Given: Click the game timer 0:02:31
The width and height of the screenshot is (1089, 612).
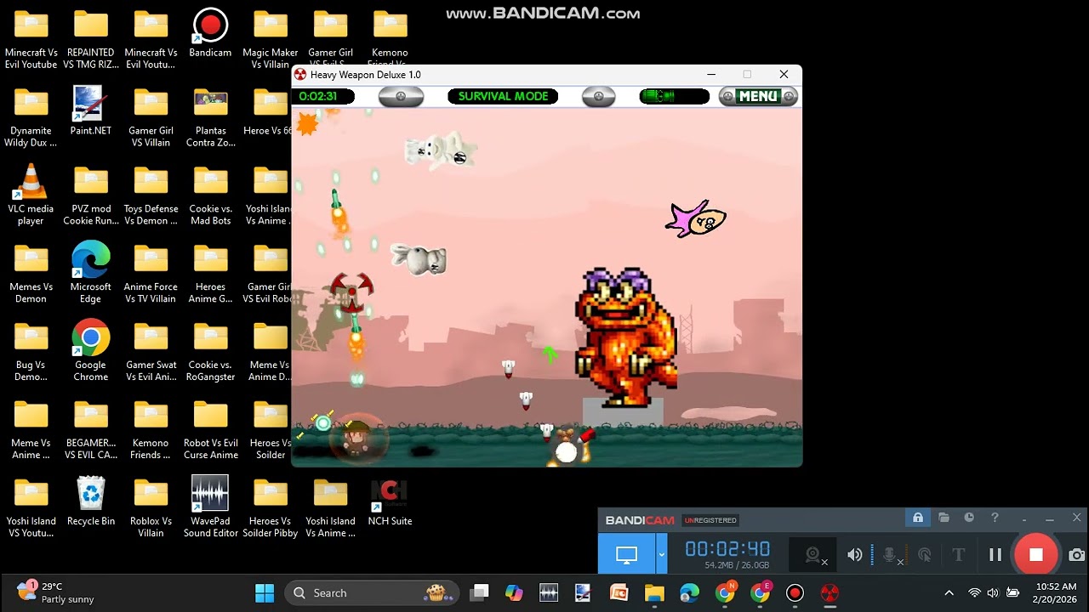Looking at the screenshot, I should [x=318, y=96].
